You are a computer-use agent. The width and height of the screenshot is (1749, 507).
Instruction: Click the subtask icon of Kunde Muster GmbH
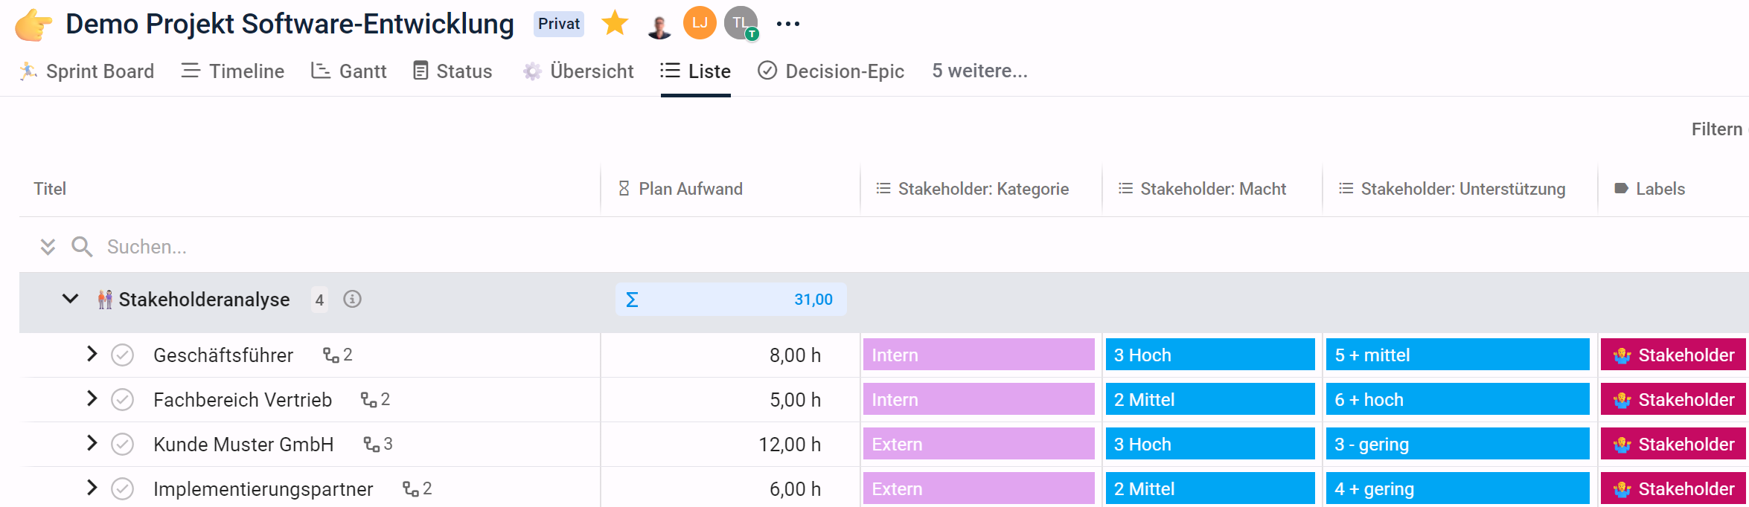click(372, 445)
